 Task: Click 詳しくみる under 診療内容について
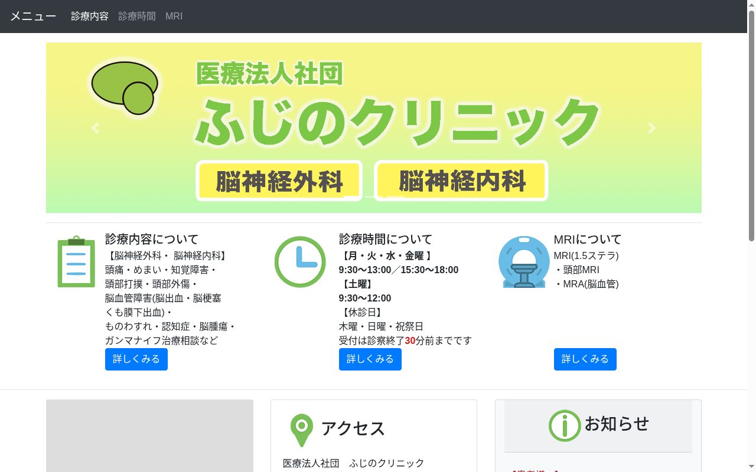coord(136,359)
